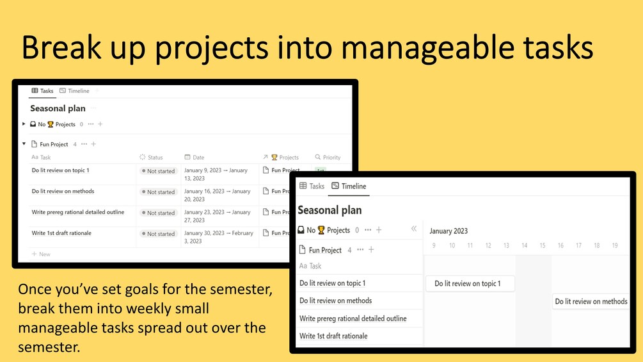Click timeline bar Do lit review on topic 1
This screenshot has width=643, height=362.
coord(470,283)
